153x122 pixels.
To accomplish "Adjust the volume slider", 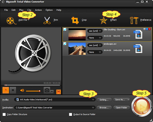I will point(33,91).
